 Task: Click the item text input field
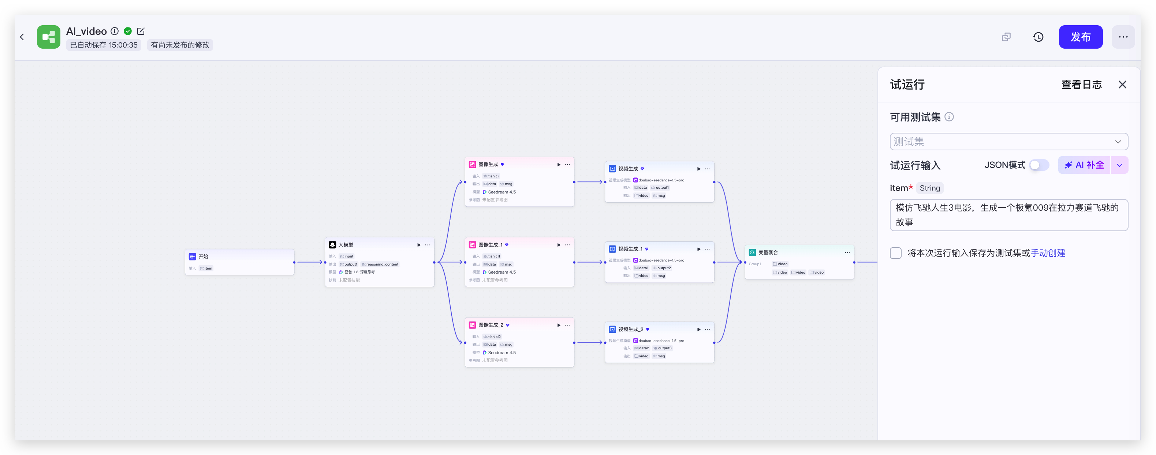(1008, 215)
